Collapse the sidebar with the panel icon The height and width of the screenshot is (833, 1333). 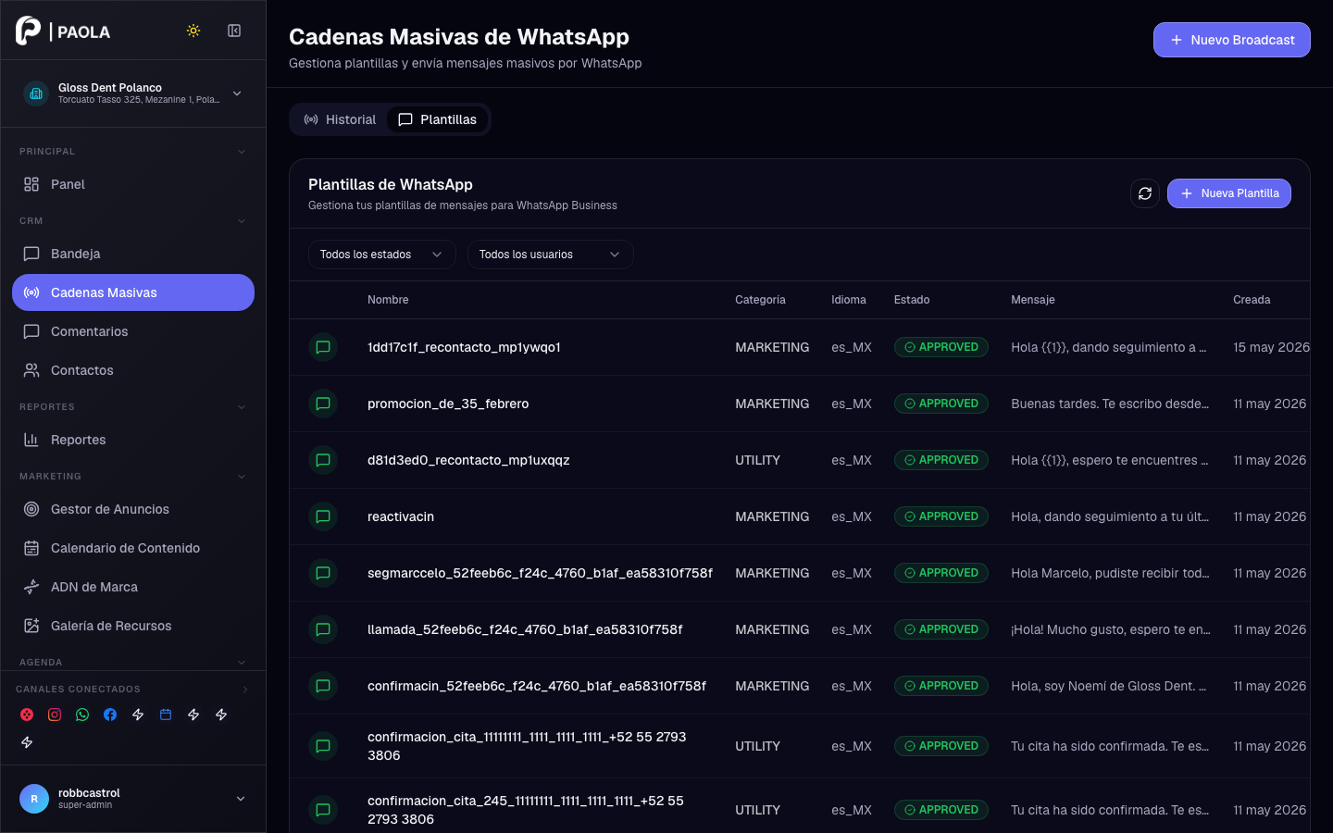coord(234,31)
